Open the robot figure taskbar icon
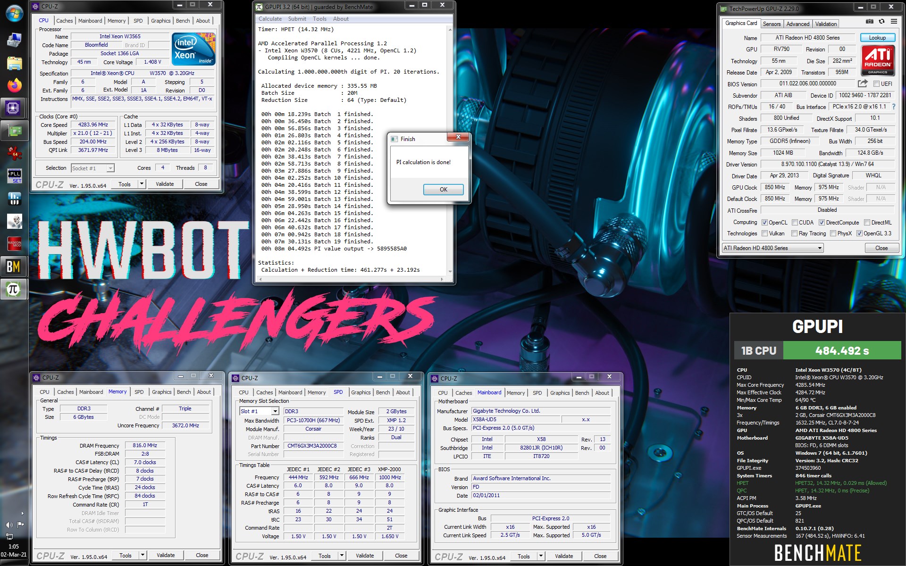 (14, 221)
